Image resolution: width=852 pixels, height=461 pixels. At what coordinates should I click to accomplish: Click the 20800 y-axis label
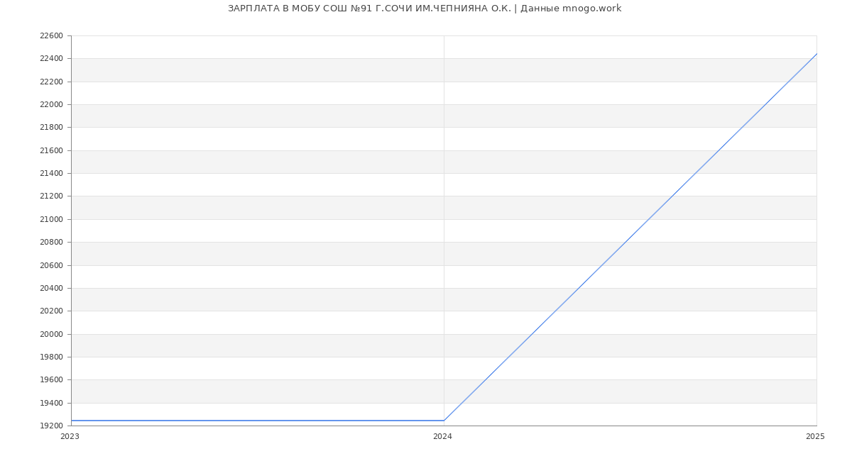click(51, 243)
